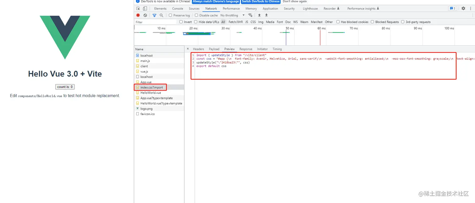Viewport: 475px width, 203px height.
Task: Open the Memory tab
Action: click(251, 8)
